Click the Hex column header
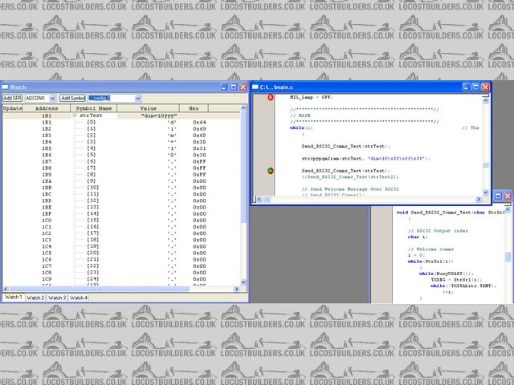The image size is (514, 385). click(x=194, y=108)
